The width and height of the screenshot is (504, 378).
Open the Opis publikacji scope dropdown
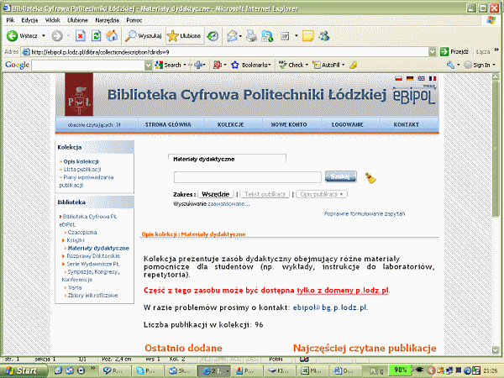pos(322,194)
